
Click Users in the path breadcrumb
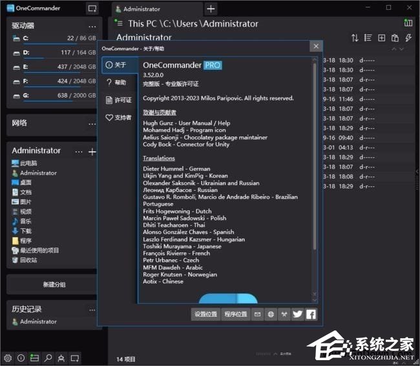tap(187, 24)
